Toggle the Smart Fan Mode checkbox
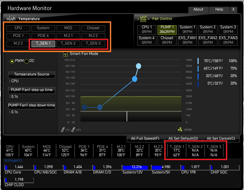This screenshot has width=244, height=190. pos(65,54)
